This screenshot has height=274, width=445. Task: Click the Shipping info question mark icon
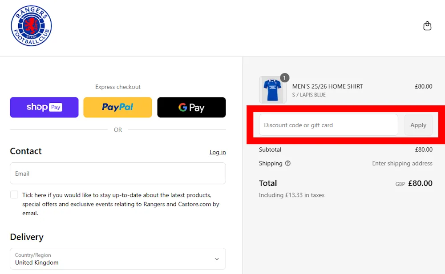[288, 164]
